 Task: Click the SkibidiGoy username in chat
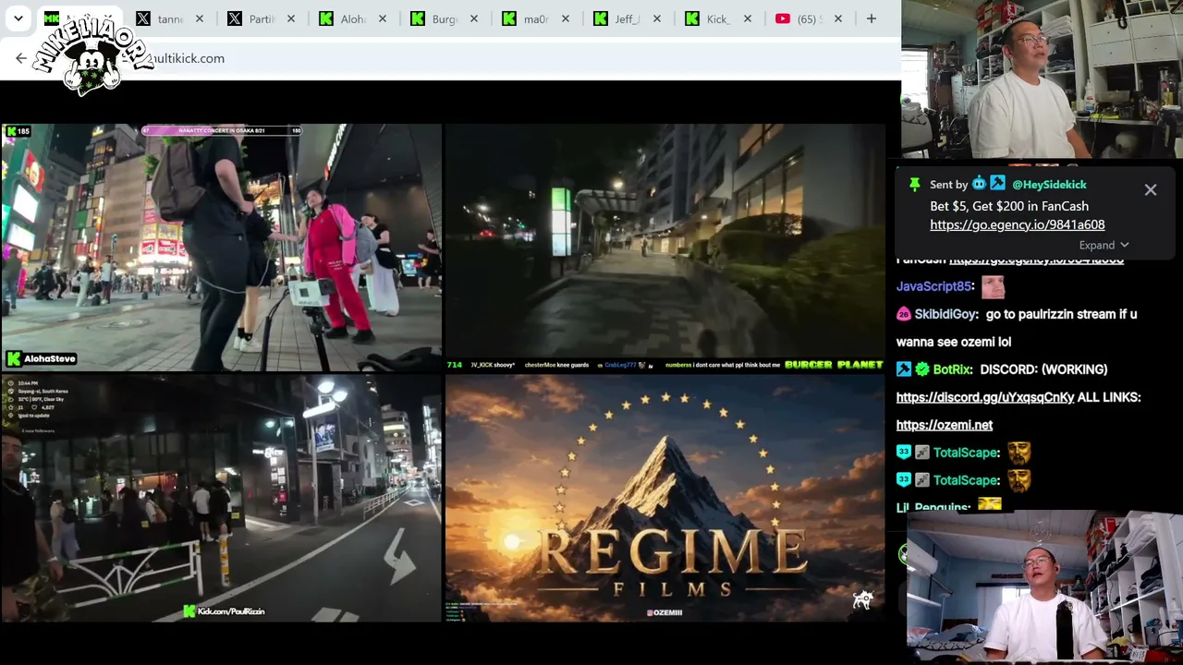945,314
